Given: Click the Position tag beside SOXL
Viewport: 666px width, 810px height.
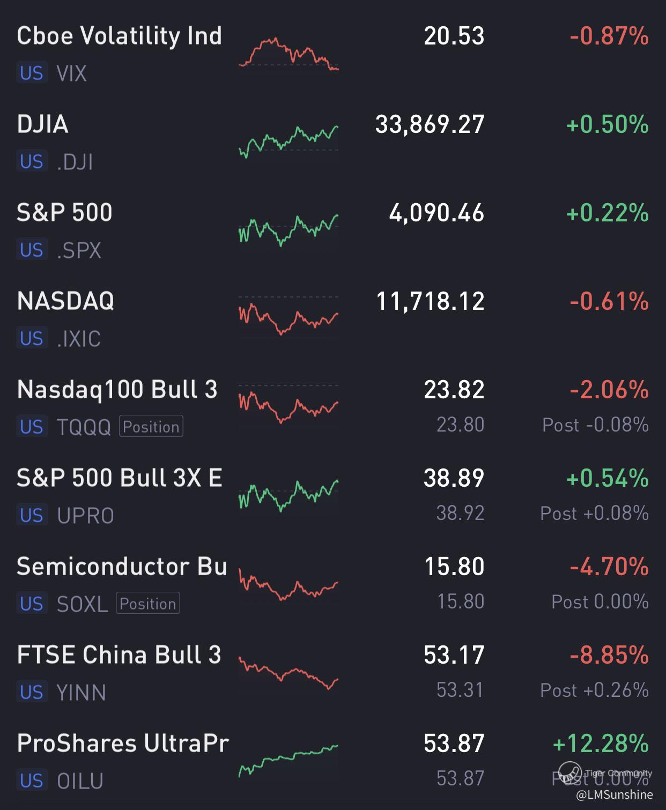Looking at the screenshot, I should (x=148, y=604).
